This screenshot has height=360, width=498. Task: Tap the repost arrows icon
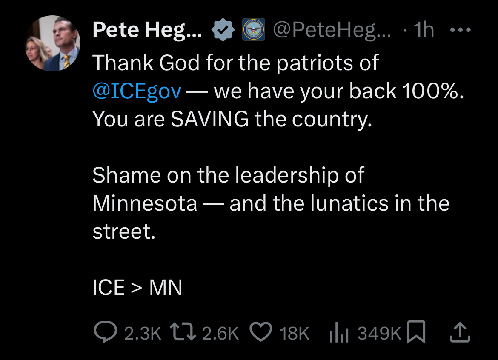pyautogui.click(x=182, y=333)
